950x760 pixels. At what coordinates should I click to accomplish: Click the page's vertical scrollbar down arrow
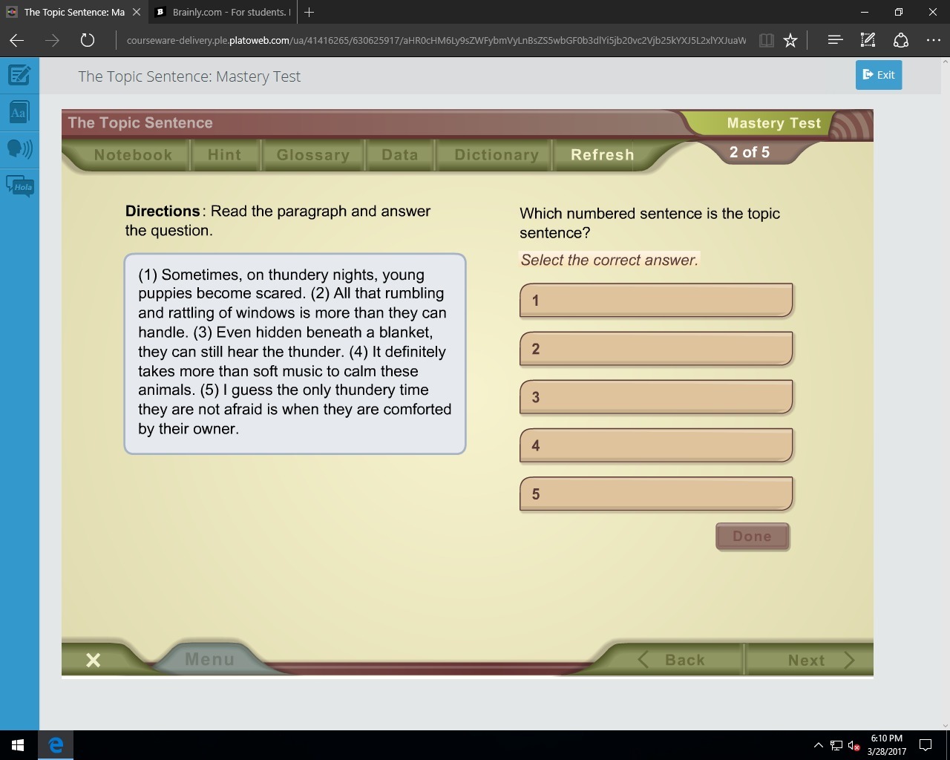(x=945, y=725)
